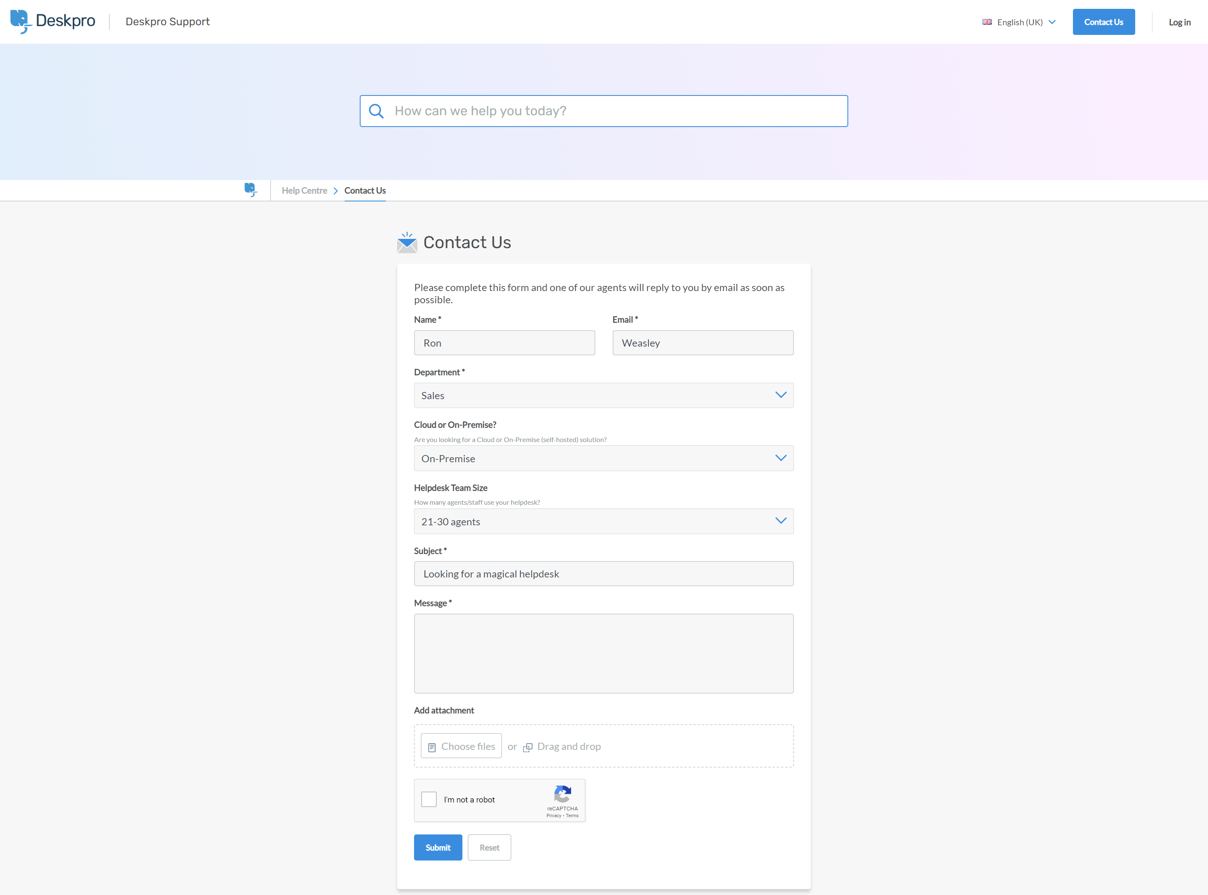Click the magnifier search icon
The image size is (1208, 895).
pyautogui.click(x=376, y=111)
